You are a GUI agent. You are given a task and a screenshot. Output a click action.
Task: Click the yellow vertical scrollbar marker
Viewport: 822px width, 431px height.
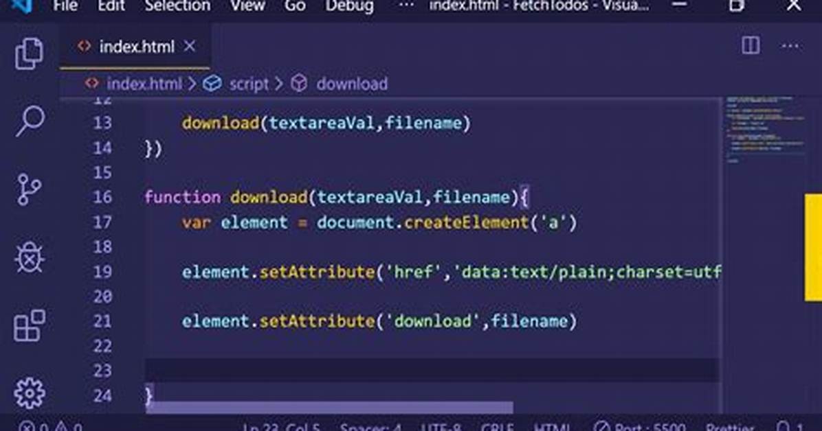[x=813, y=247]
